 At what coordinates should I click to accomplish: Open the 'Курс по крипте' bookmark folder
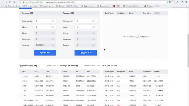pyautogui.click(x=47, y=6)
